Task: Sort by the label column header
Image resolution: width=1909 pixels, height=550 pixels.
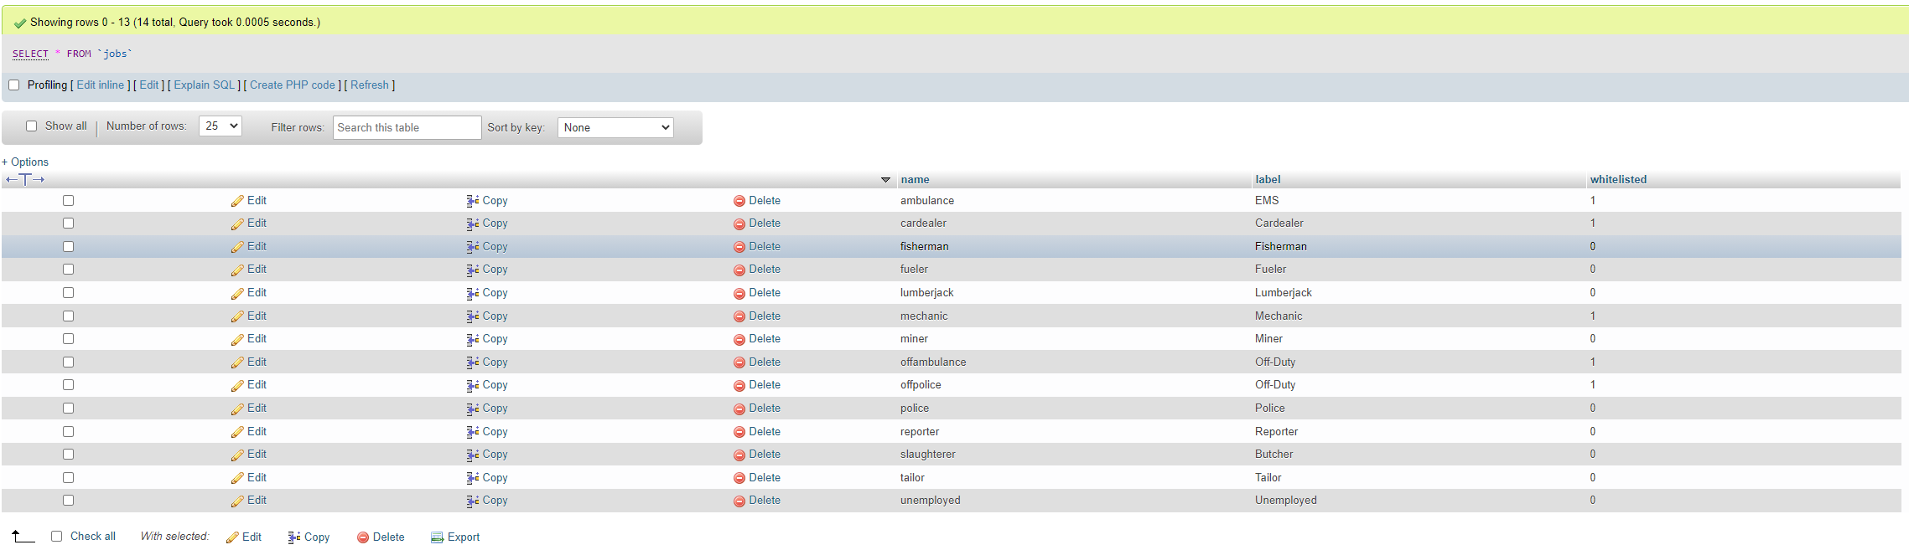Action: (1268, 180)
